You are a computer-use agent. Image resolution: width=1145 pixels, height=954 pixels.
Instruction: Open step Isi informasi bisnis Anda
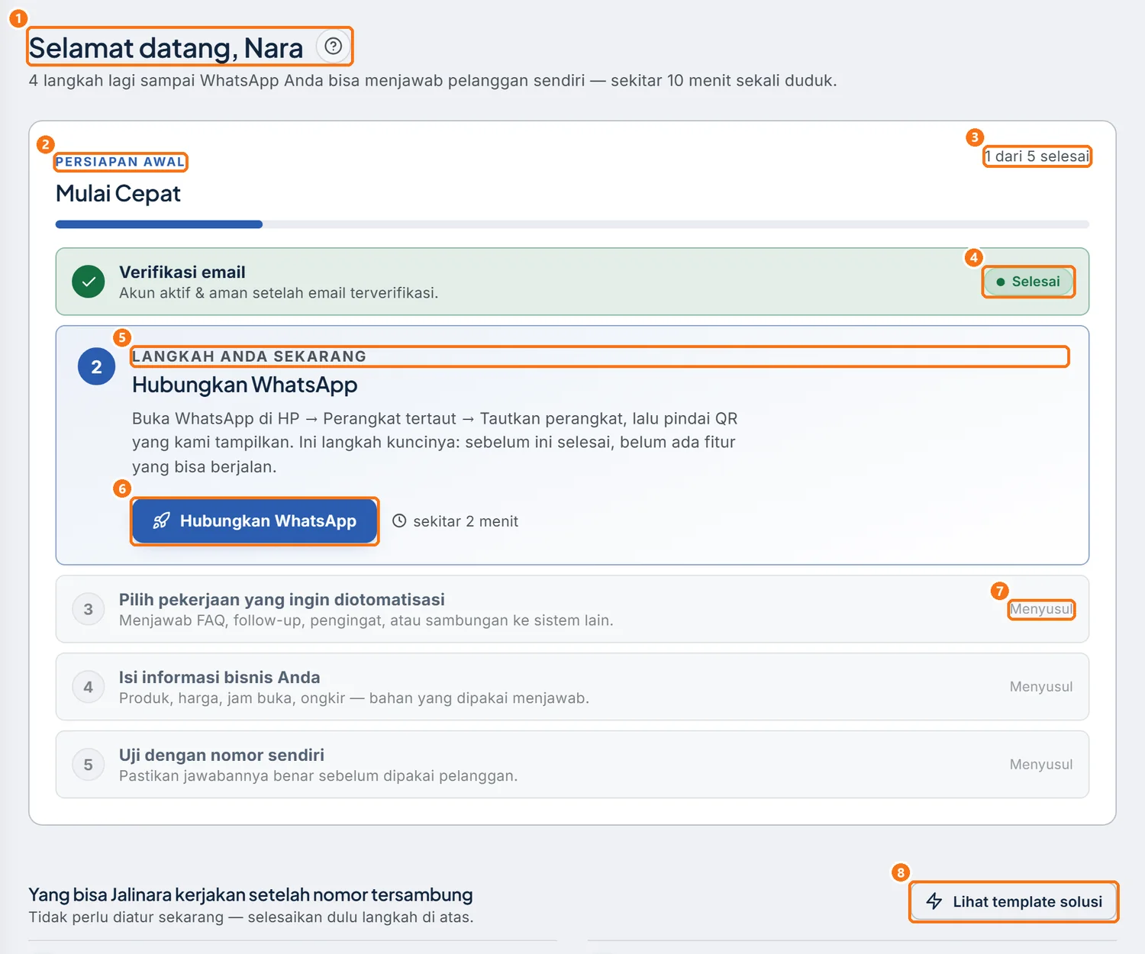tap(572, 687)
